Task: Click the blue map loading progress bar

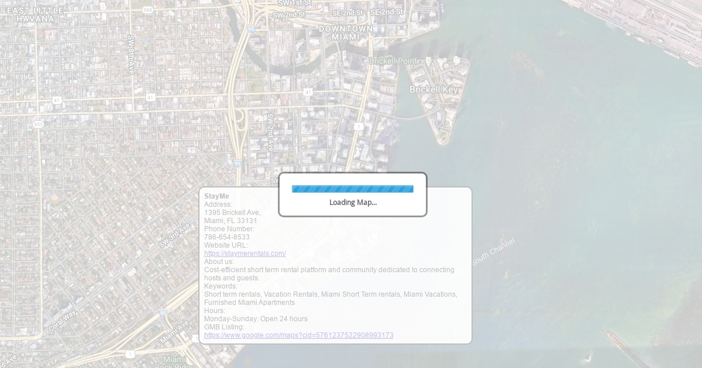Action: (352, 189)
